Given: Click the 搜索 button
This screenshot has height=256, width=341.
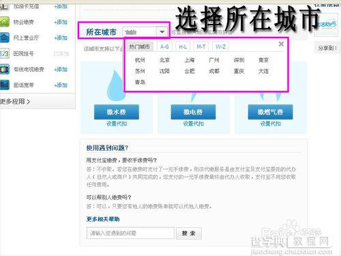Looking at the screenshot, I should click(x=189, y=233).
